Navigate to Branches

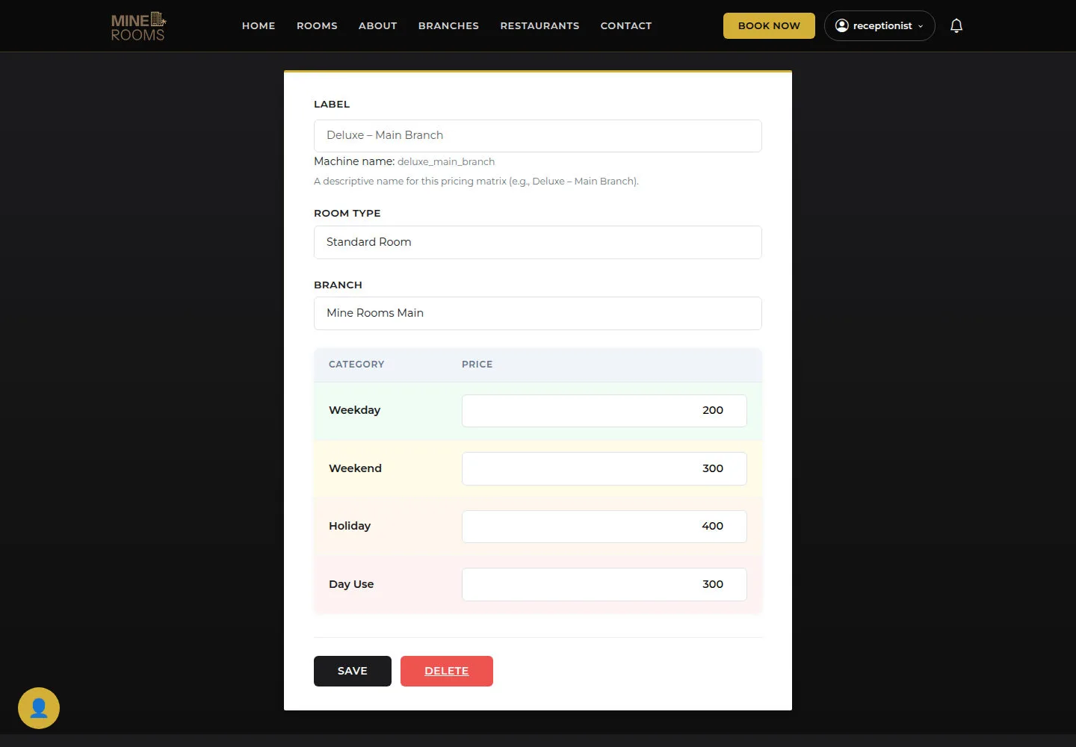448,26
